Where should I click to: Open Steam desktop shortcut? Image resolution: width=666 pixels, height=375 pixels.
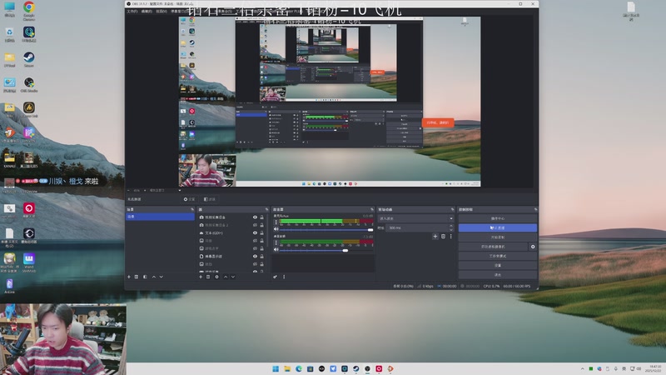coord(29,59)
